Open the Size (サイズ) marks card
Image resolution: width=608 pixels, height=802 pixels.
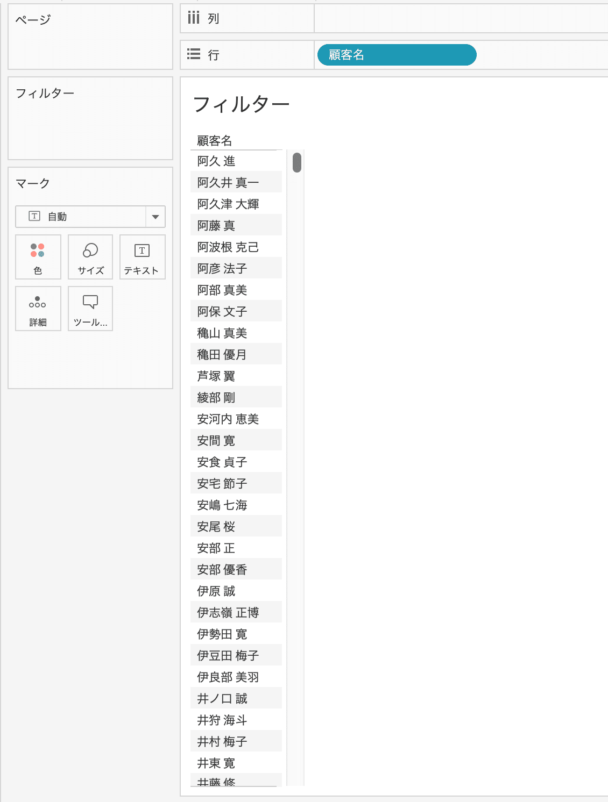click(90, 257)
